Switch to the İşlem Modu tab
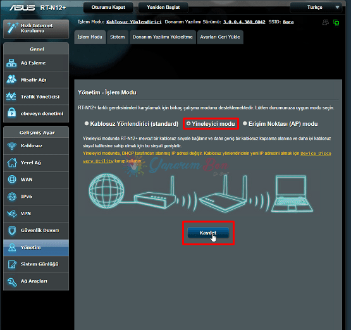Image resolution: width=351 pixels, height=330 pixels. (90, 37)
